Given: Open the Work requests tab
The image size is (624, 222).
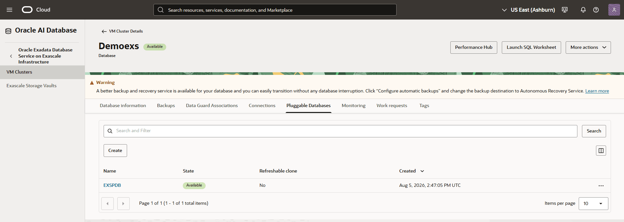Looking at the screenshot, I should pyautogui.click(x=392, y=105).
